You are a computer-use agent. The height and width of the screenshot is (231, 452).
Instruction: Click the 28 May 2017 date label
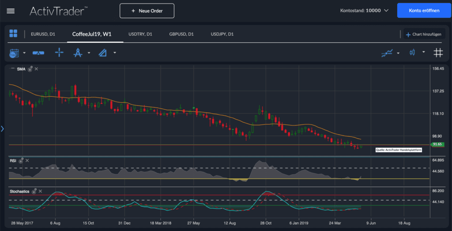click(x=22, y=223)
